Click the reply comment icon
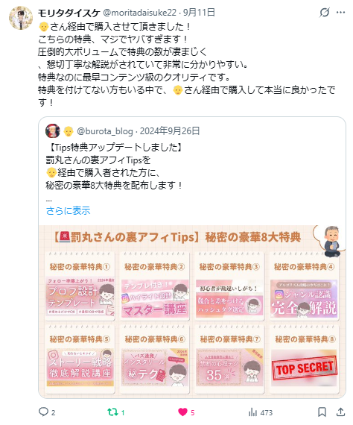 pos(43,412)
